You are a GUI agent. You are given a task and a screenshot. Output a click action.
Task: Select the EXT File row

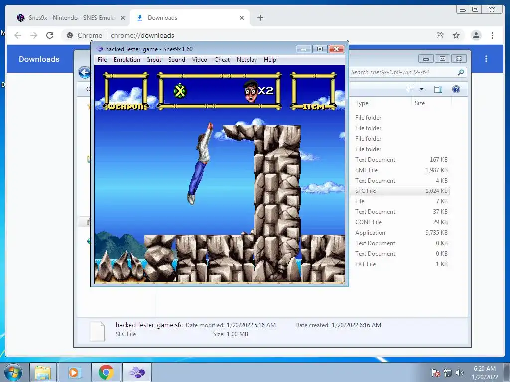(400, 264)
